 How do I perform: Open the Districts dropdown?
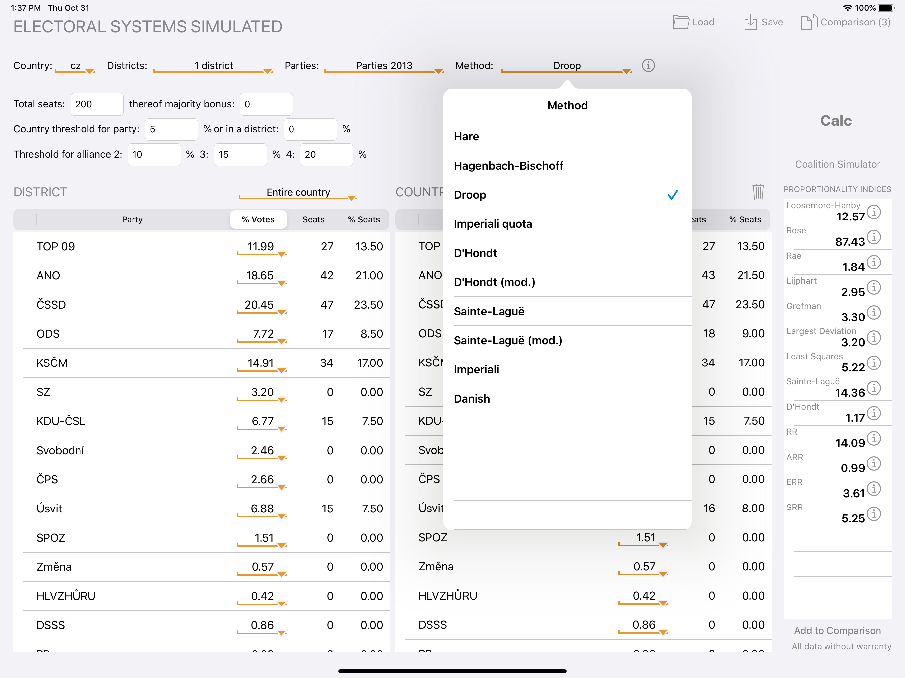(x=213, y=66)
